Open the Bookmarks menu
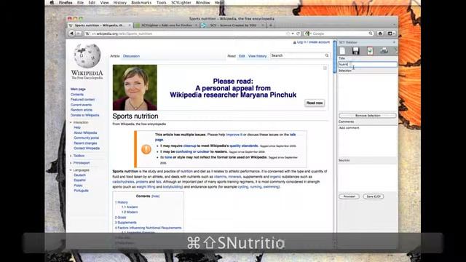This screenshot has width=466, height=262. pos(141,2)
